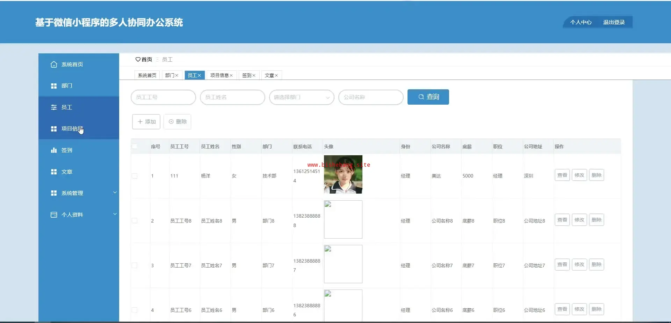Click the grid icon next to 文章
The height and width of the screenshot is (323, 671).
tap(53, 172)
